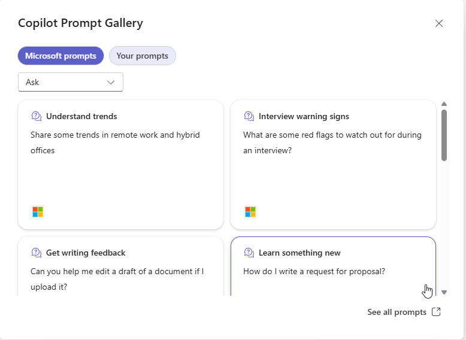The image size is (466, 340).
Task: Click the scrollbar up arrow
Action: coord(444,104)
